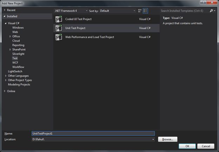Expand the SharePoint node arrow
Image resolution: width=219 pixels, height=152 pixels.
pyautogui.click(x=10, y=50)
